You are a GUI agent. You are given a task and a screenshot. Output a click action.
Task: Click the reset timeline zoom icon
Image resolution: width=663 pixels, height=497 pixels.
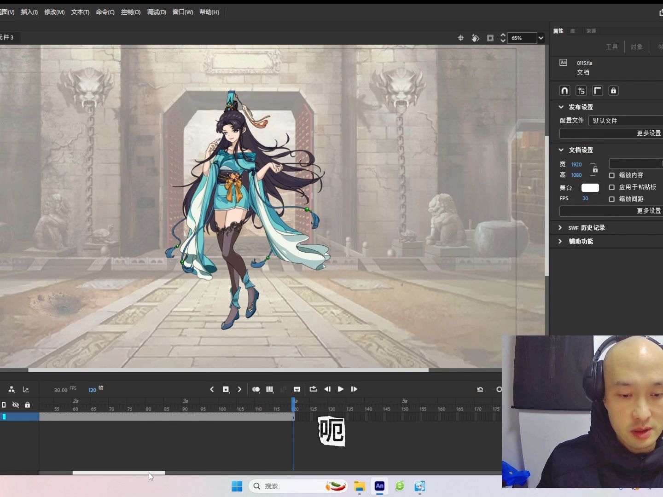(x=480, y=389)
